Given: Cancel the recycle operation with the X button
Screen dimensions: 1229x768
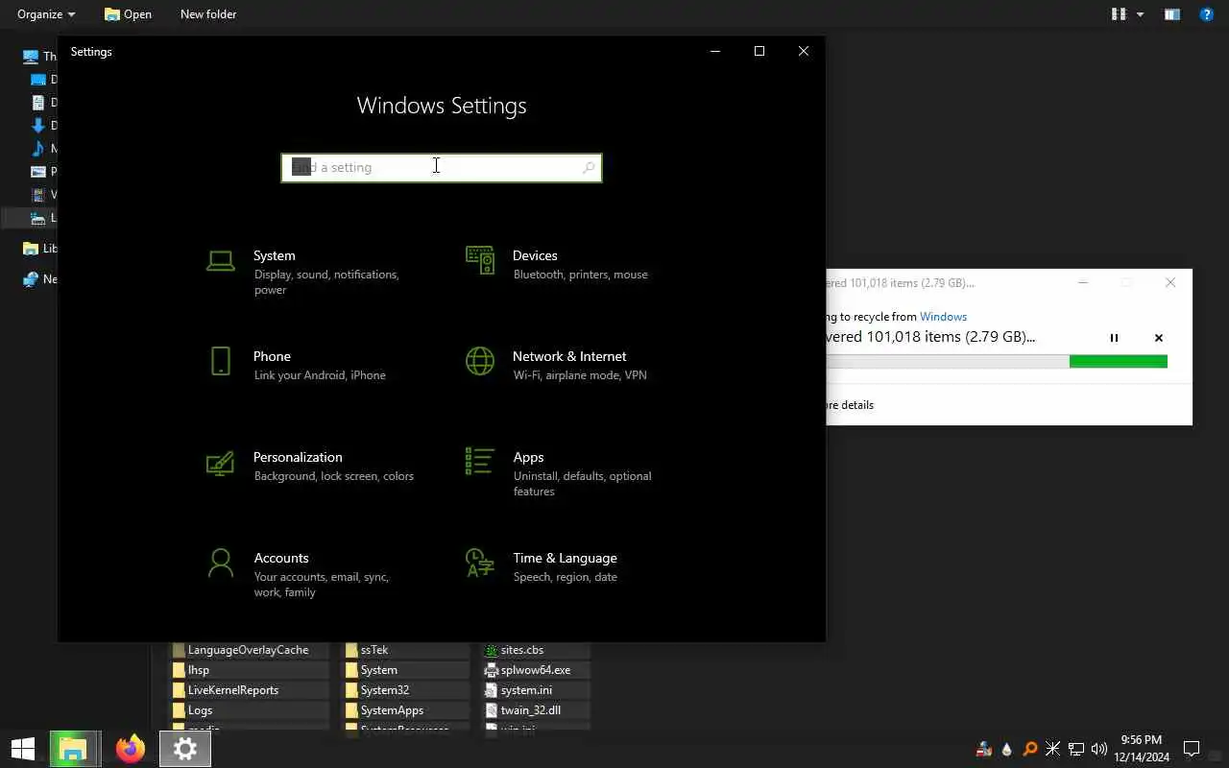Looking at the screenshot, I should tap(1158, 338).
